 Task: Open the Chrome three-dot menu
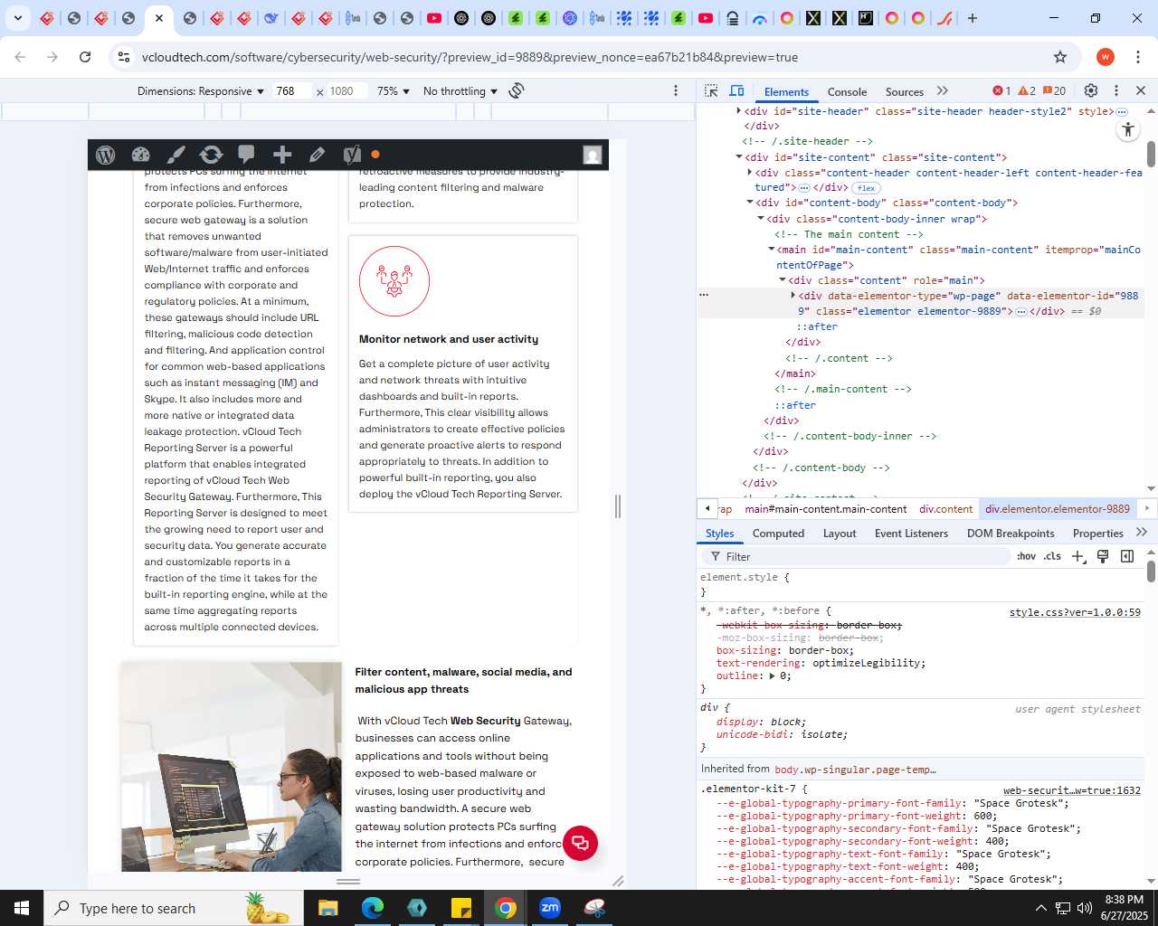(1138, 57)
